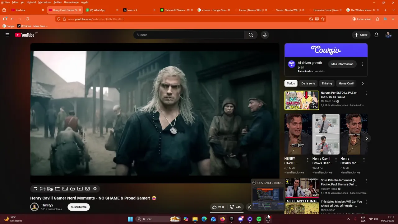This screenshot has height=224, width=398.
Task: Open the Sosa Kills the Informant thumbnail
Action: click(x=302, y=188)
